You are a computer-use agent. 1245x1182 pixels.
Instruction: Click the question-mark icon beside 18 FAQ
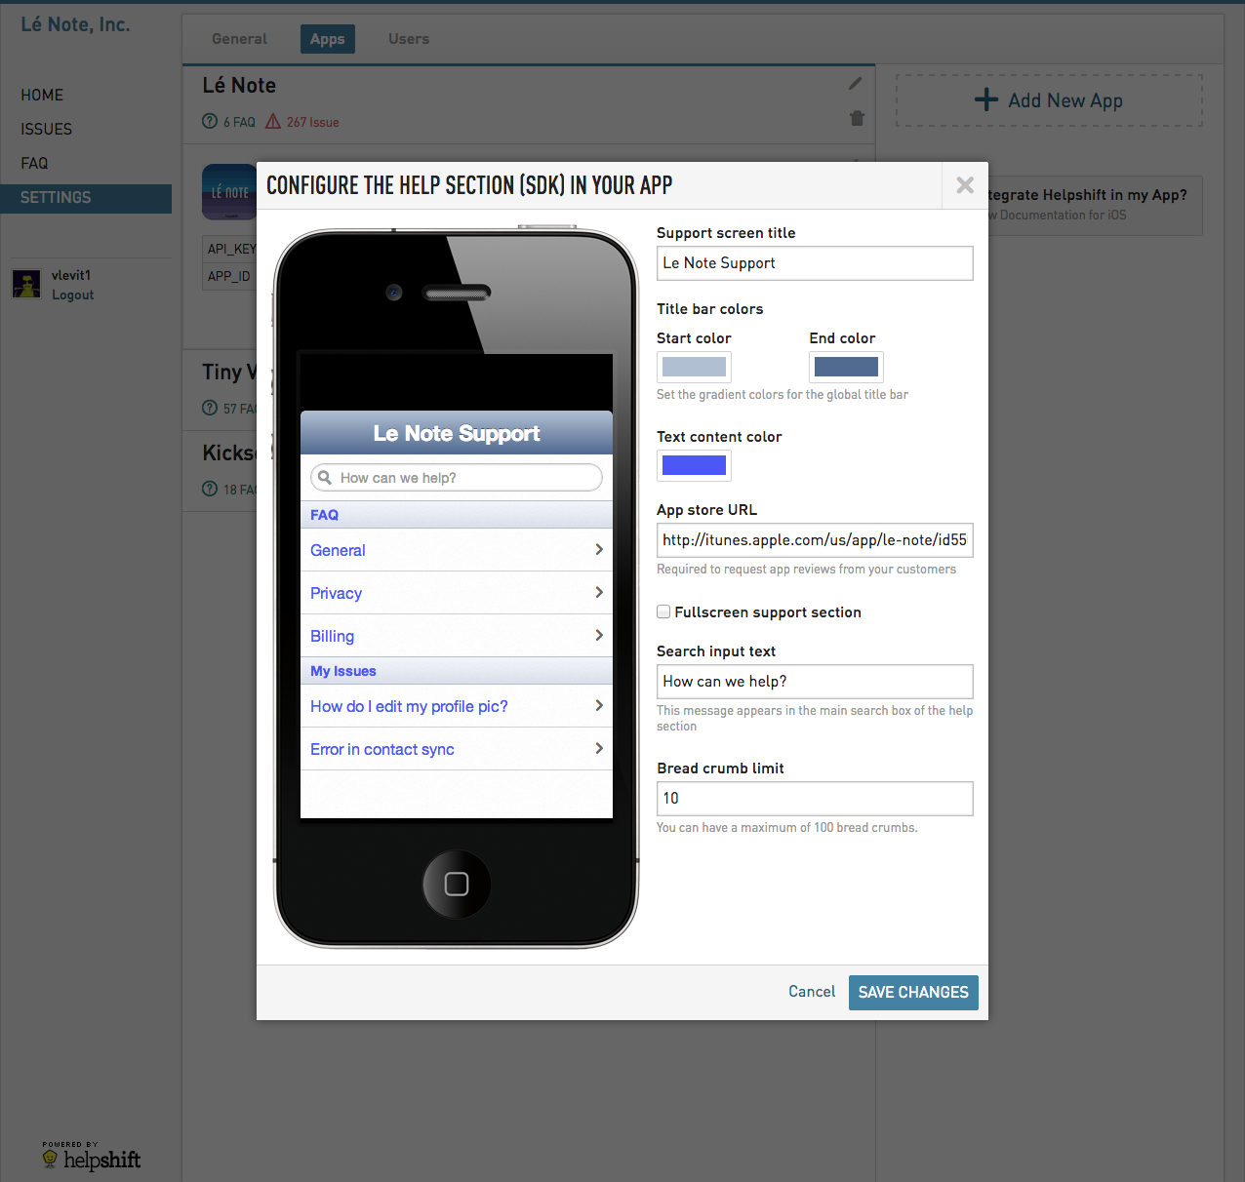point(210,489)
